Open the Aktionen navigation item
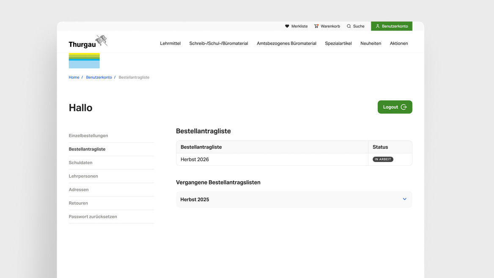The height and width of the screenshot is (278, 494). (399, 43)
